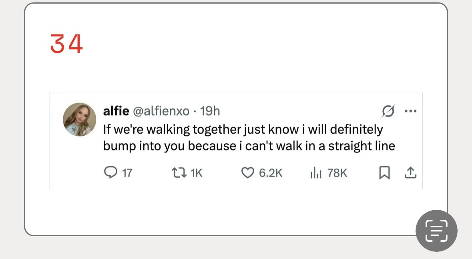The width and height of the screenshot is (472, 259).
Task: Click the views bar chart icon
Action: [316, 173]
